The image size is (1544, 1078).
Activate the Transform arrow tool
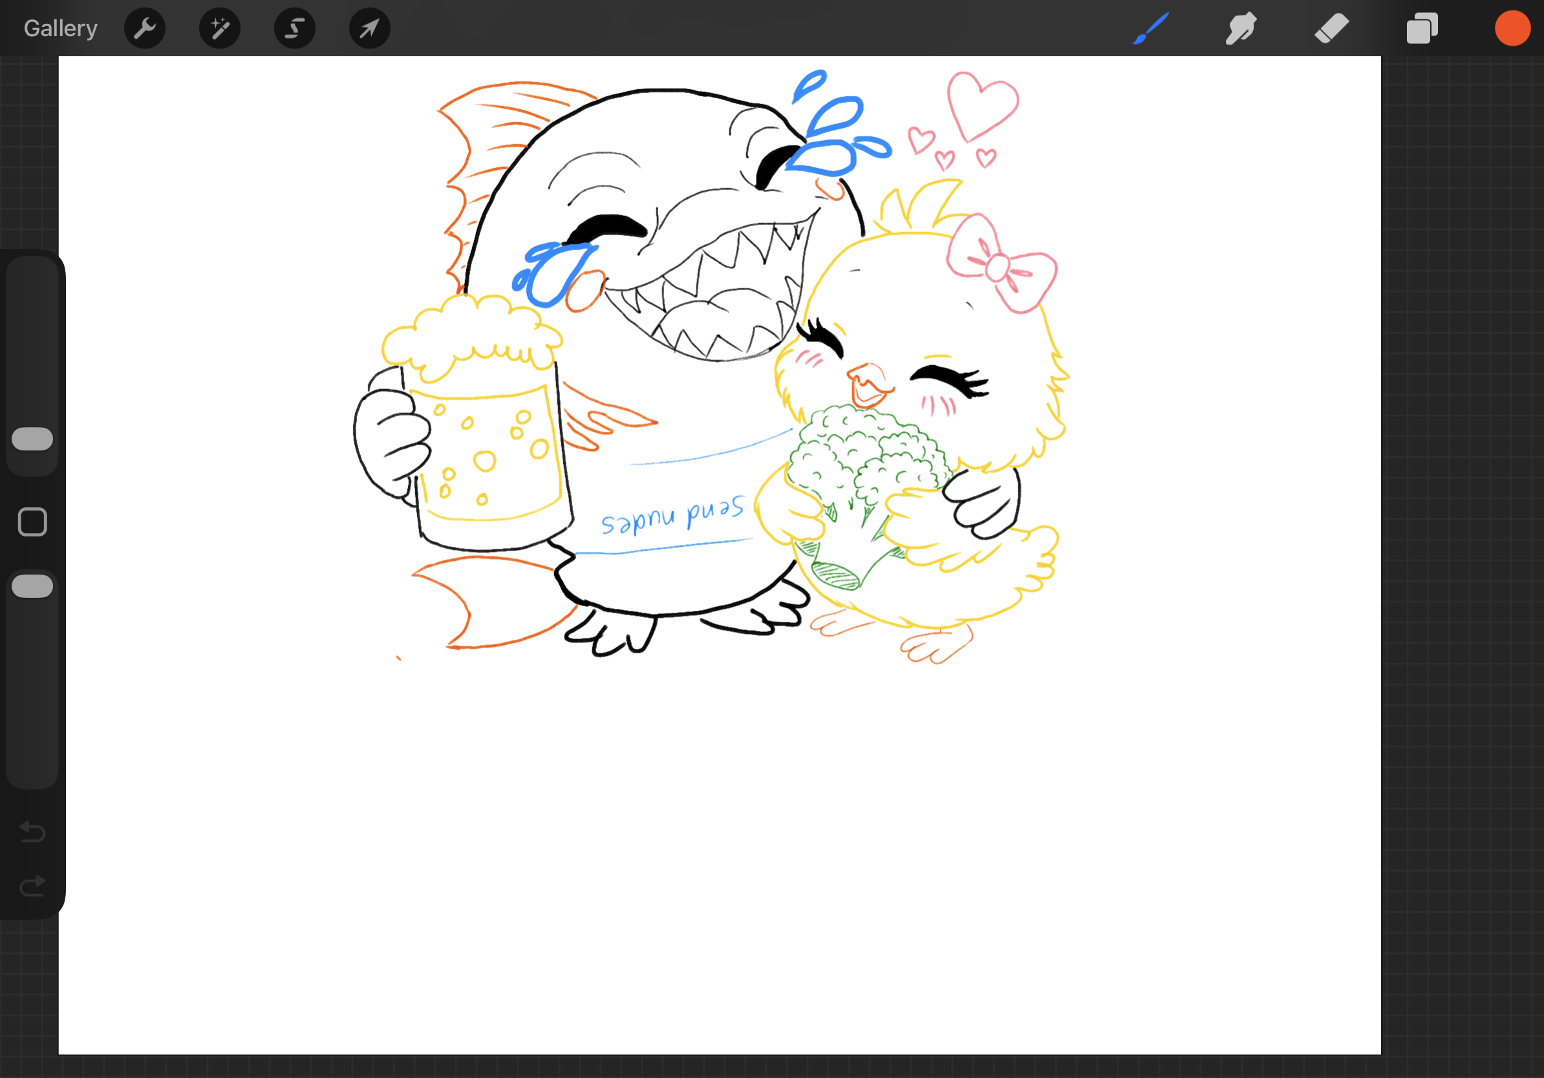(x=370, y=28)
